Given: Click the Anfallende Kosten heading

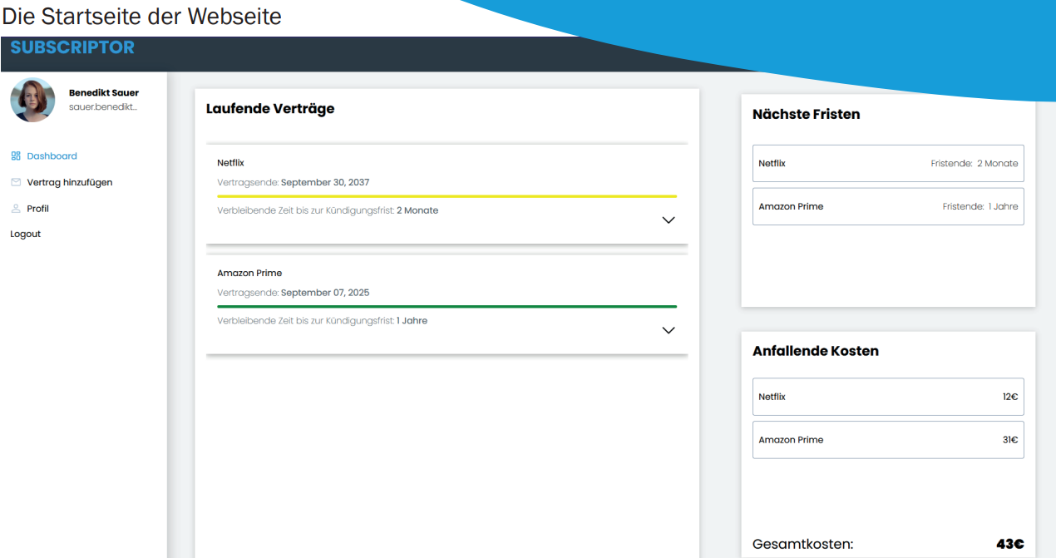Looking at the screenshot, I should coord(816,351).
